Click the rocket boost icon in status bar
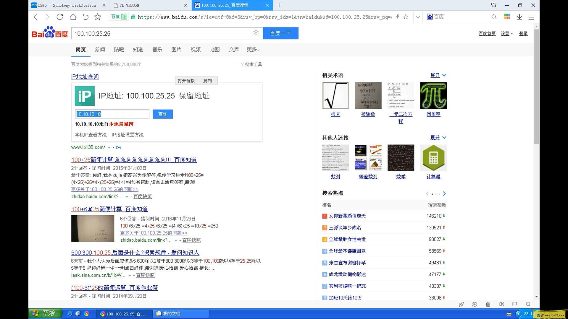This screenshot has width=568, height=319. (x=461, y=304)
